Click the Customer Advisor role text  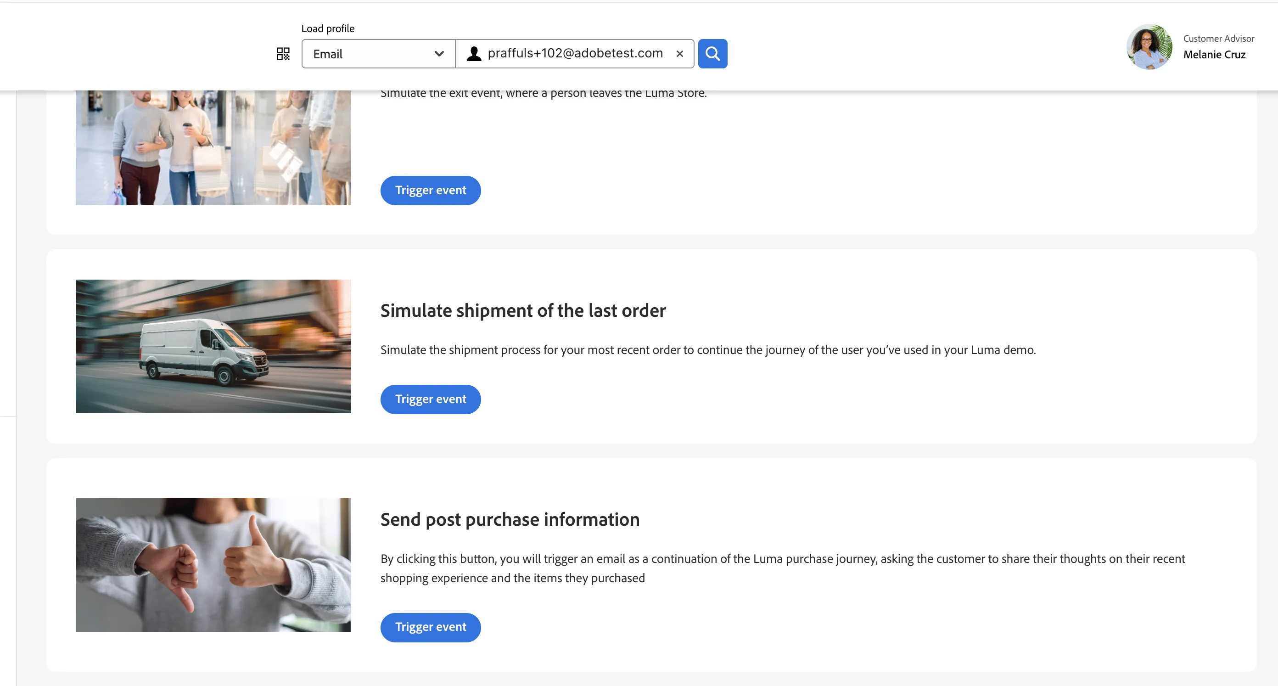tap(1218, 38)
